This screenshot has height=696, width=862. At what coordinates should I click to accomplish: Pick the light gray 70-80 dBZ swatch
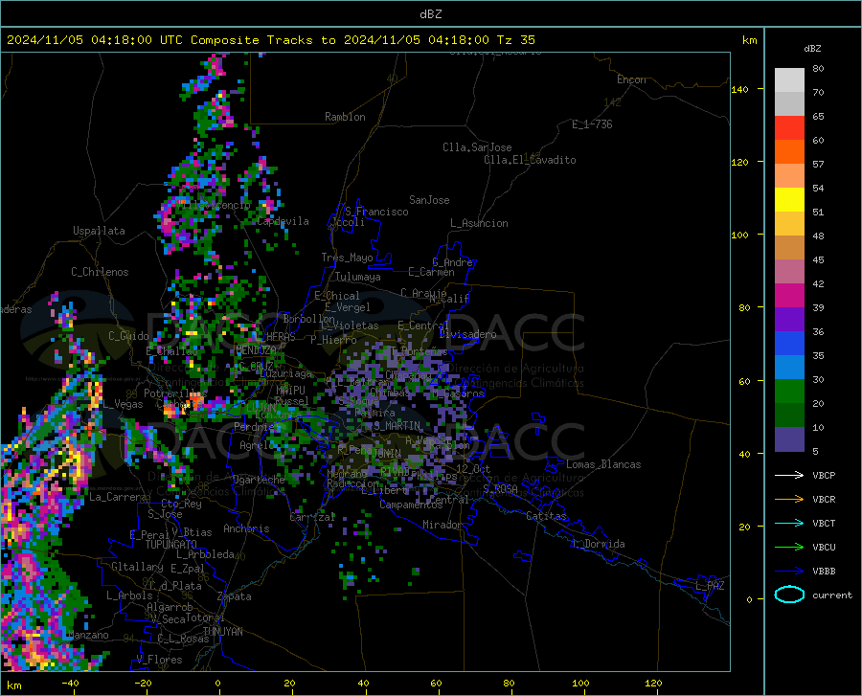789,80
